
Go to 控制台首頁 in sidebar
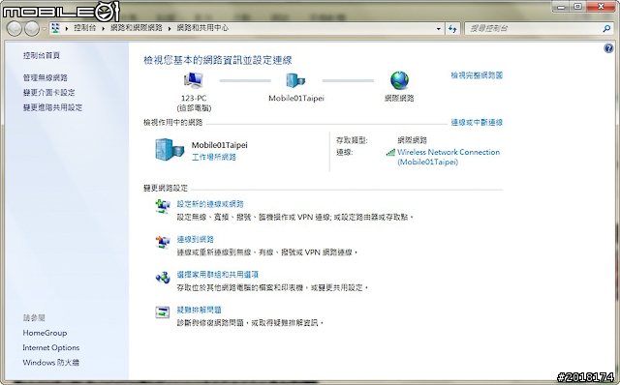(42, 56)
